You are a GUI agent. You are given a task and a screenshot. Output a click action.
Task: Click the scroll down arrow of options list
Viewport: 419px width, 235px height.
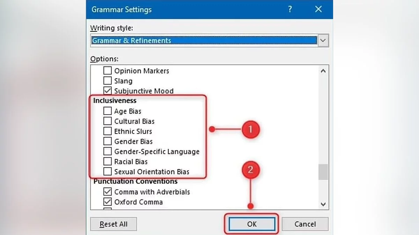[x=323, y=204]
